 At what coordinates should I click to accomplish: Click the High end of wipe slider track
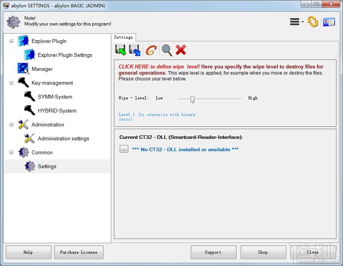(x=240, y=99)
